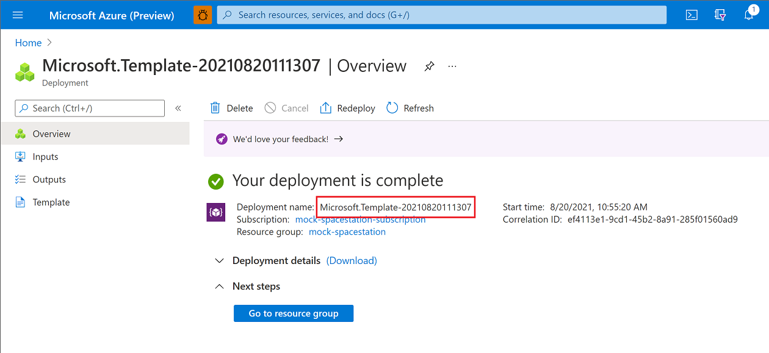Screen dimensions: 769x353
Task: Open the mock-spacestation resource group link
Action: [347, 232]
